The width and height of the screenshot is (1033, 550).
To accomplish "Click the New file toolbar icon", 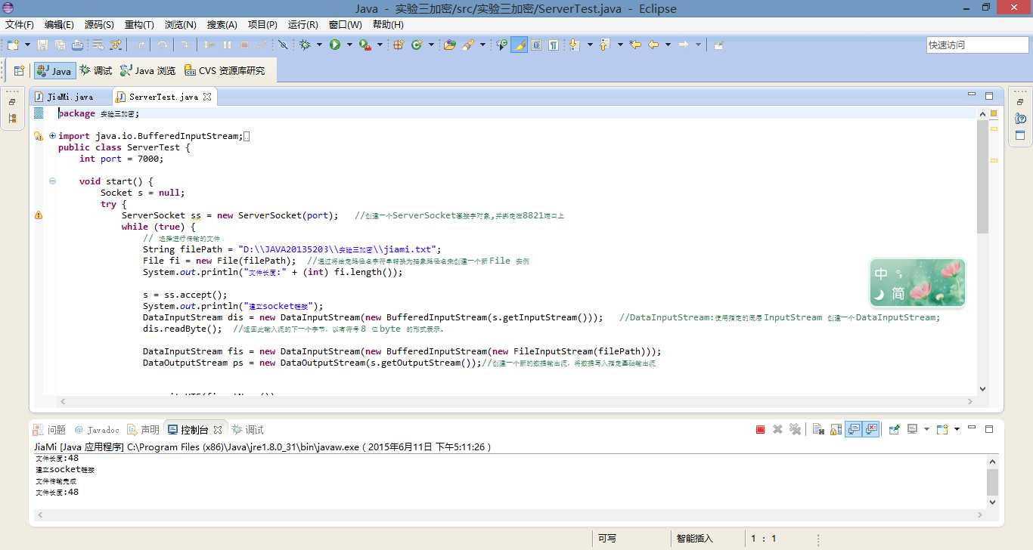I will pyautogui.click(x=13, y=45).
